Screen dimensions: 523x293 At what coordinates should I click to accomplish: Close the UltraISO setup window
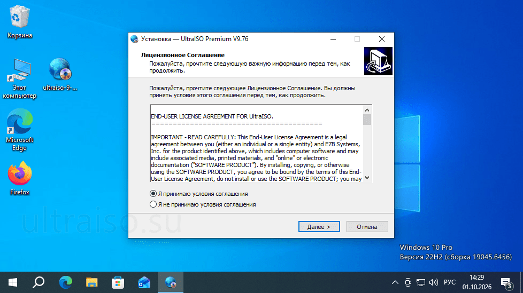[x=382, y=39]
